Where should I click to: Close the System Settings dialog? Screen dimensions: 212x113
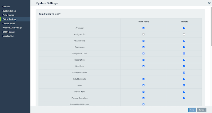click(x=209, y=3)
